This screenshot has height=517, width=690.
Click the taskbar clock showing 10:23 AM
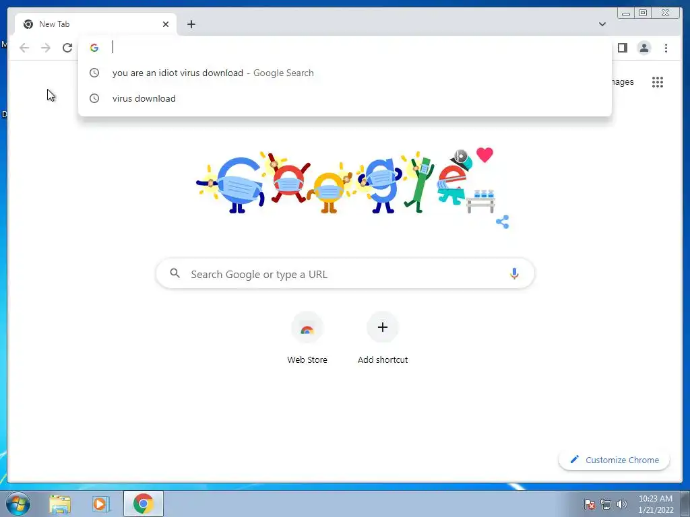[x=655, y=504]
